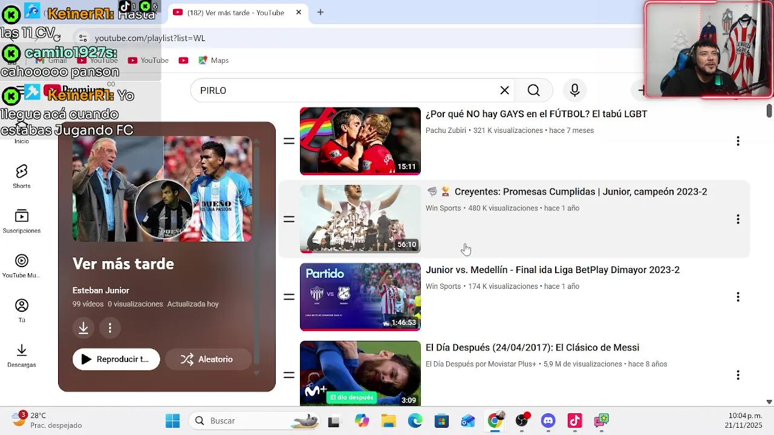Viewport: 774px width, 435px height.
Task: Open title Junior vs. Medellín - Final ida
Action: click(553, 270)
